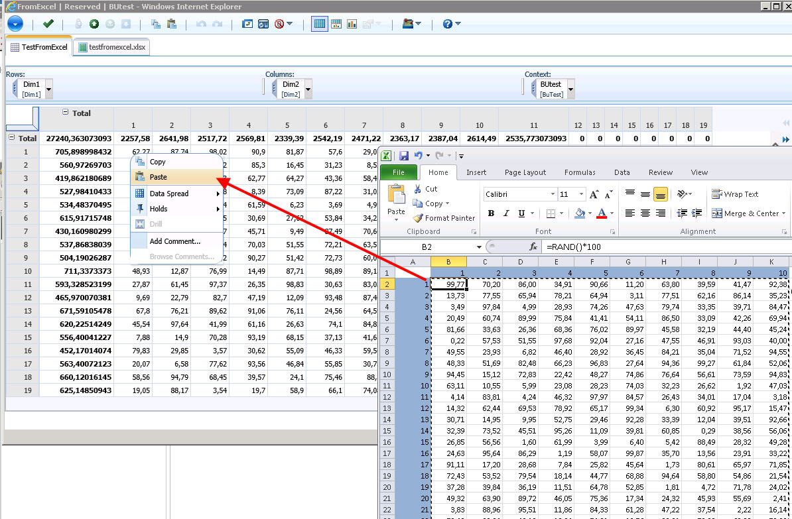Click the blue round application menu button

pos(15,24)
